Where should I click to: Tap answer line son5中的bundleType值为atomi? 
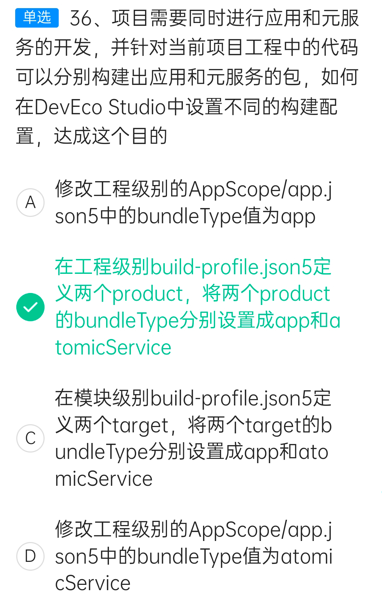(x=194, y=556)
